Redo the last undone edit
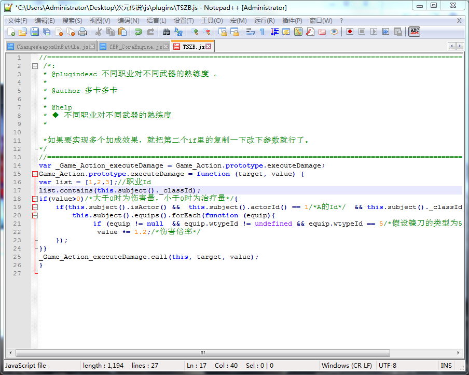 (150, 32)
